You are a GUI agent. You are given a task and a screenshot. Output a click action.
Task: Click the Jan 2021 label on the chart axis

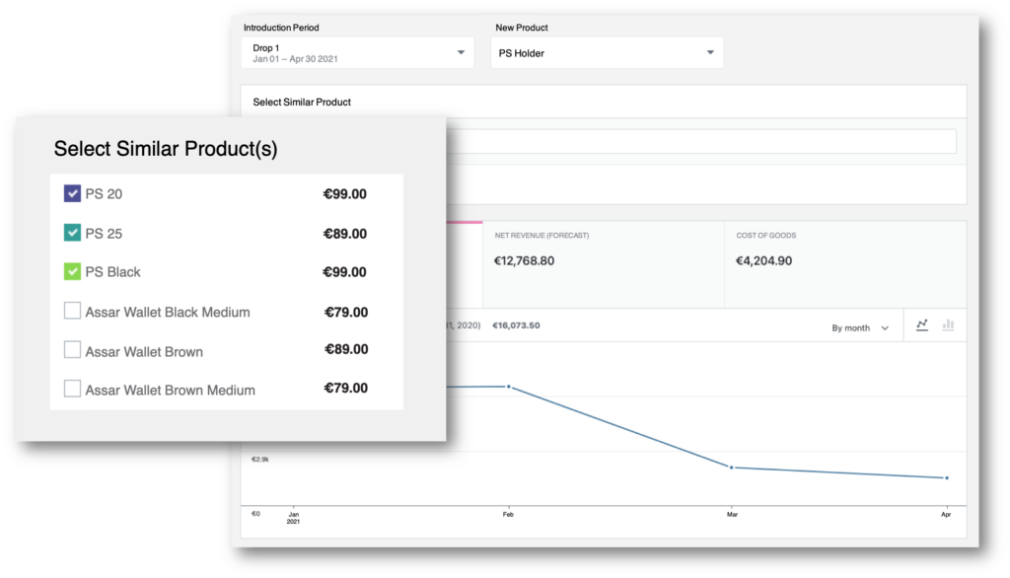tap(293, 518)
